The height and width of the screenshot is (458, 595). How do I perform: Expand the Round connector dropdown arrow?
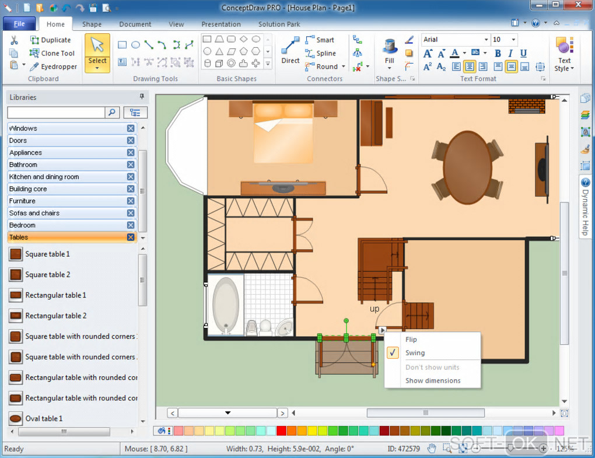pyautogui.click(x=344, y=67)
